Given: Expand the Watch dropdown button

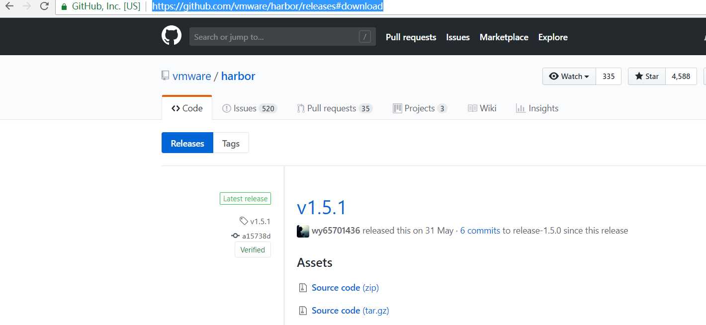Looking at the screenshot, I should [x=569, y=76].
